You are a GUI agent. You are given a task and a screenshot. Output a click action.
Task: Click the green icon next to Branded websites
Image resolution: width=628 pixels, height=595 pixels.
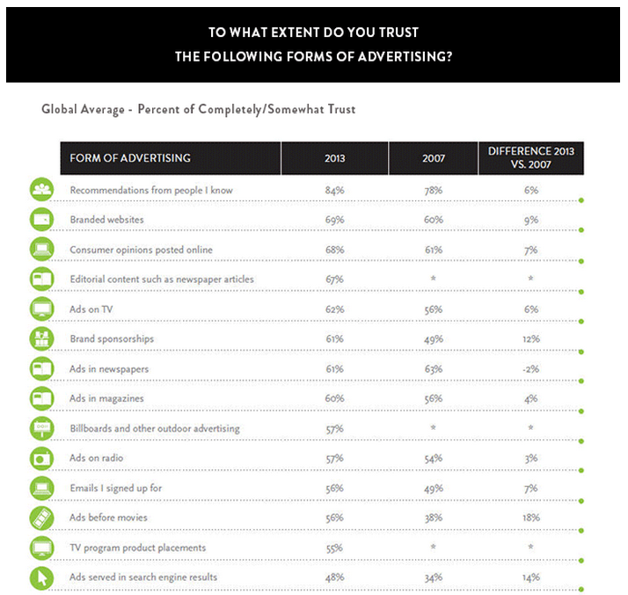click(42, 219)
